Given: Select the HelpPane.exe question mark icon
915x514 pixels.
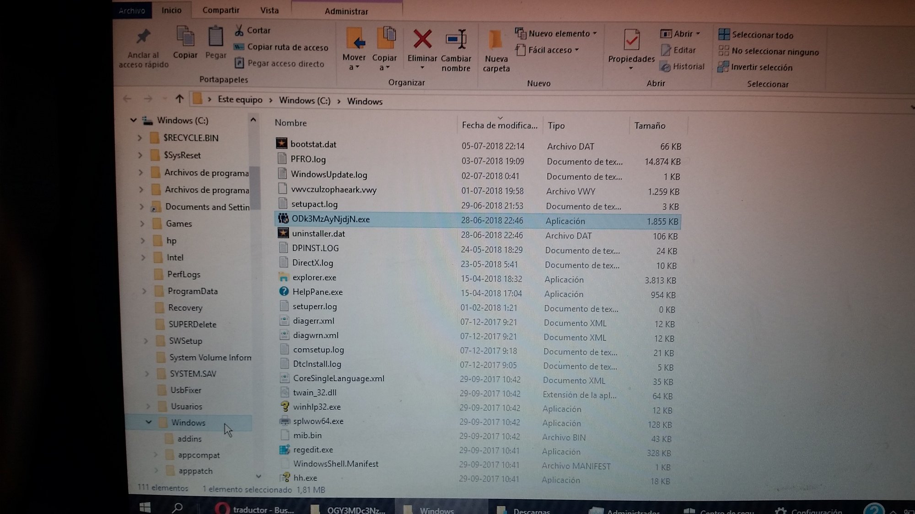Looking at the screenshot, I should coord(284,291).
